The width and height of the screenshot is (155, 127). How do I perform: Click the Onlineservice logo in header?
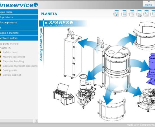click(19, 5)
